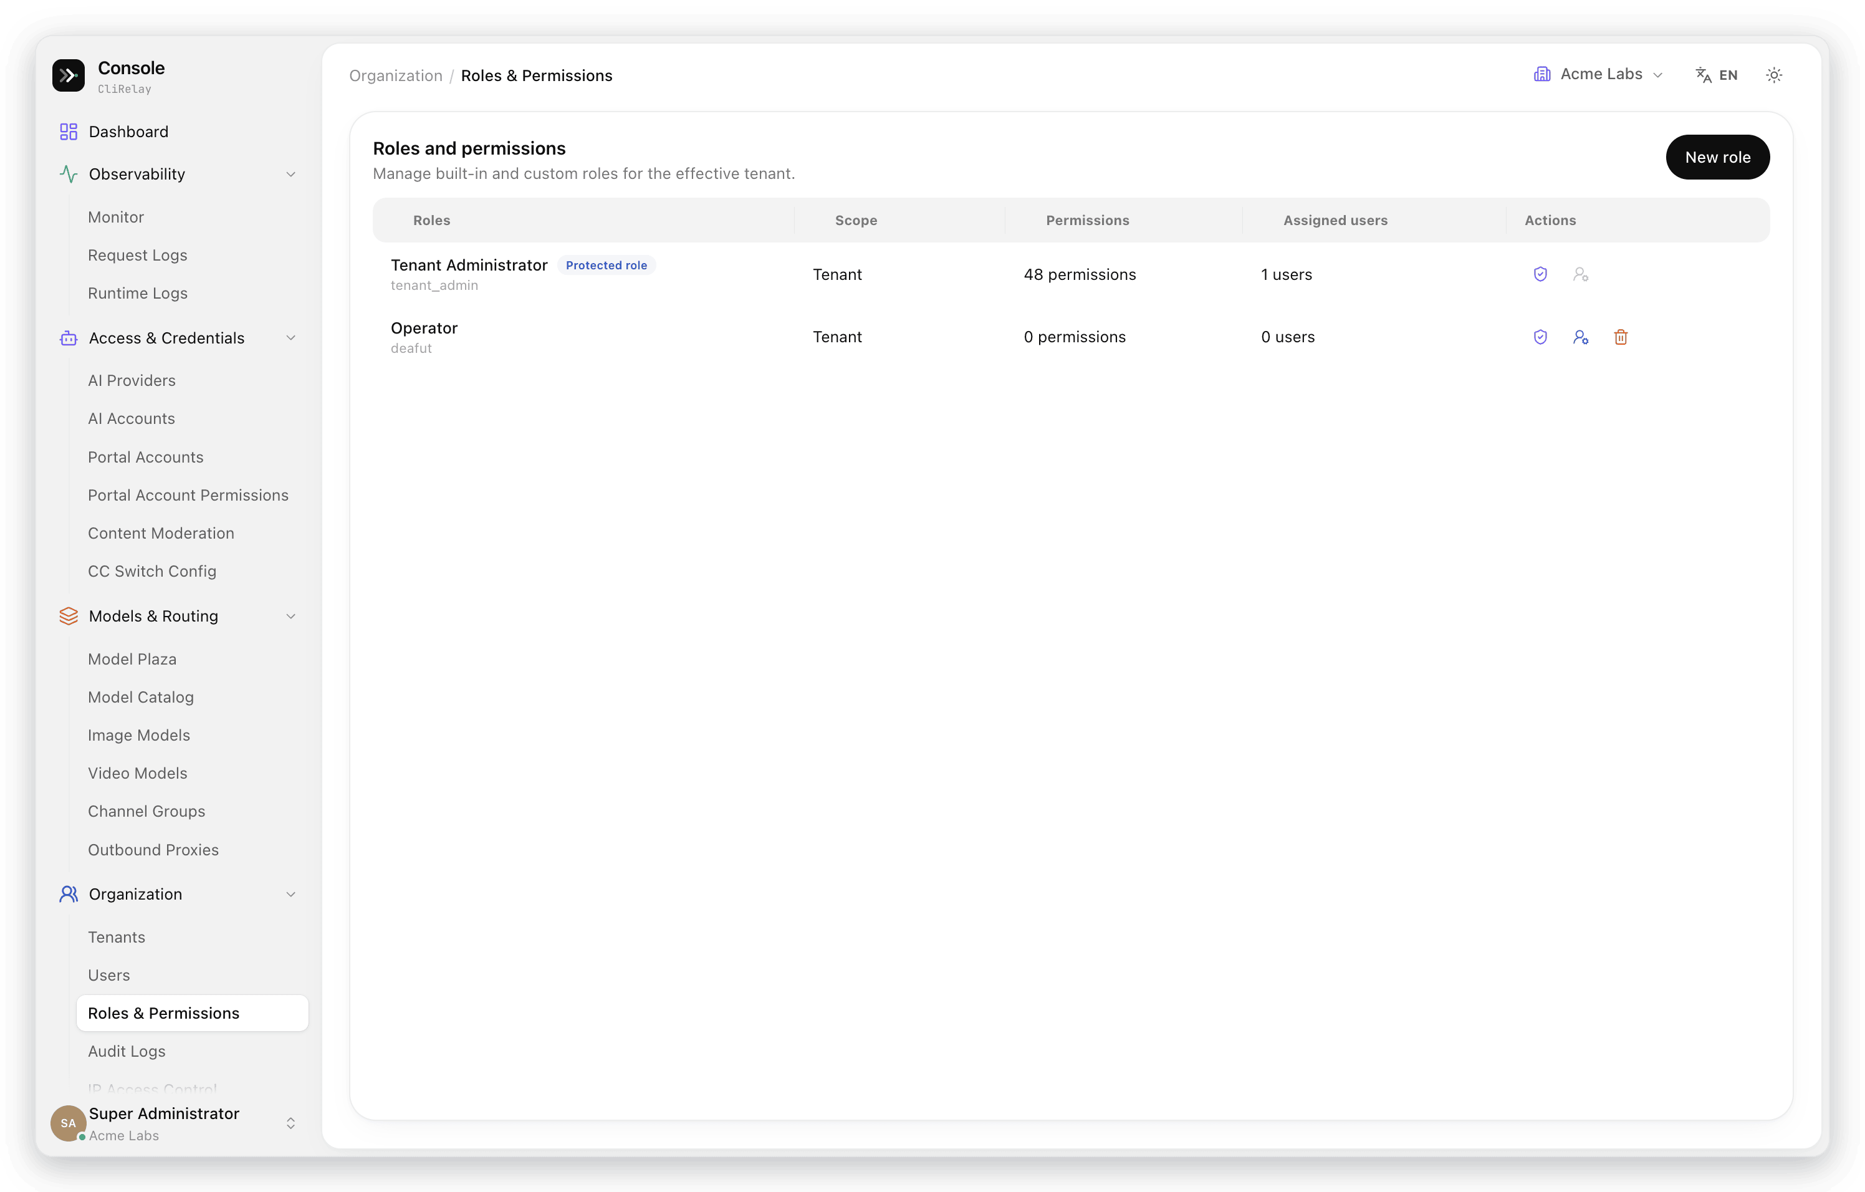The width and height of the screenshot is (1865, 1192).
Task: Delete the Operator role
Action: [1621, 337]
